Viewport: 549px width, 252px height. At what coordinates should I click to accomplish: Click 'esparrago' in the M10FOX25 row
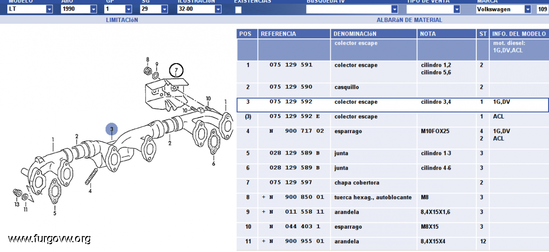click(x=348, y=131)
